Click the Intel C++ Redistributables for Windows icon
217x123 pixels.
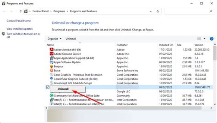[x=52, y=100]
